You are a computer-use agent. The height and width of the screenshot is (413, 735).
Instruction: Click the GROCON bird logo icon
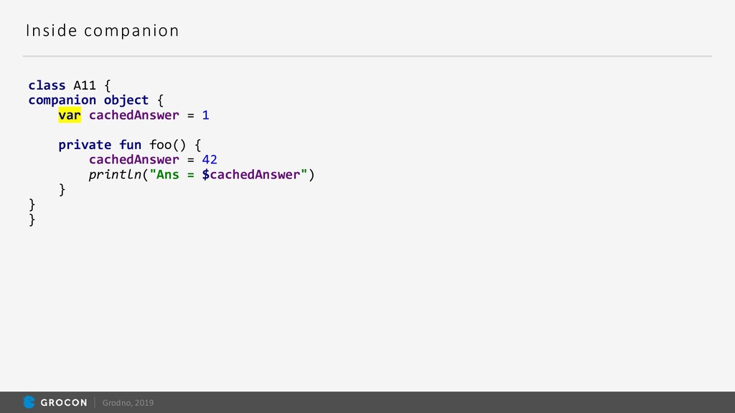pyautogui.click(x=29, y=402)
